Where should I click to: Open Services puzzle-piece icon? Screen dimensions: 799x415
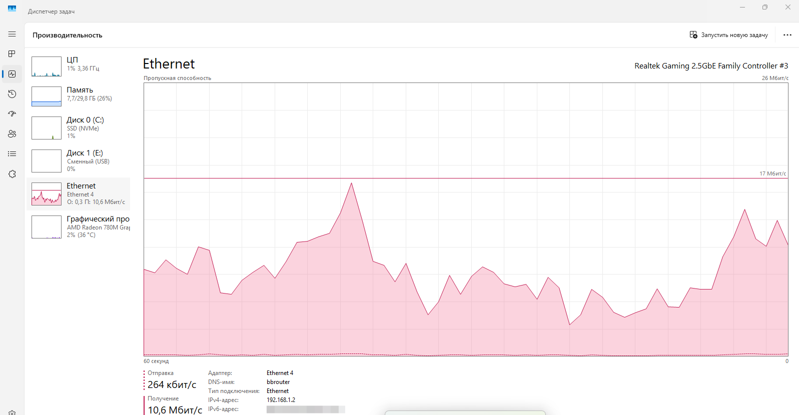pos(12,174)
